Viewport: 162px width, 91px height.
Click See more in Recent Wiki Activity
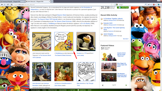[x=126, y=39]
